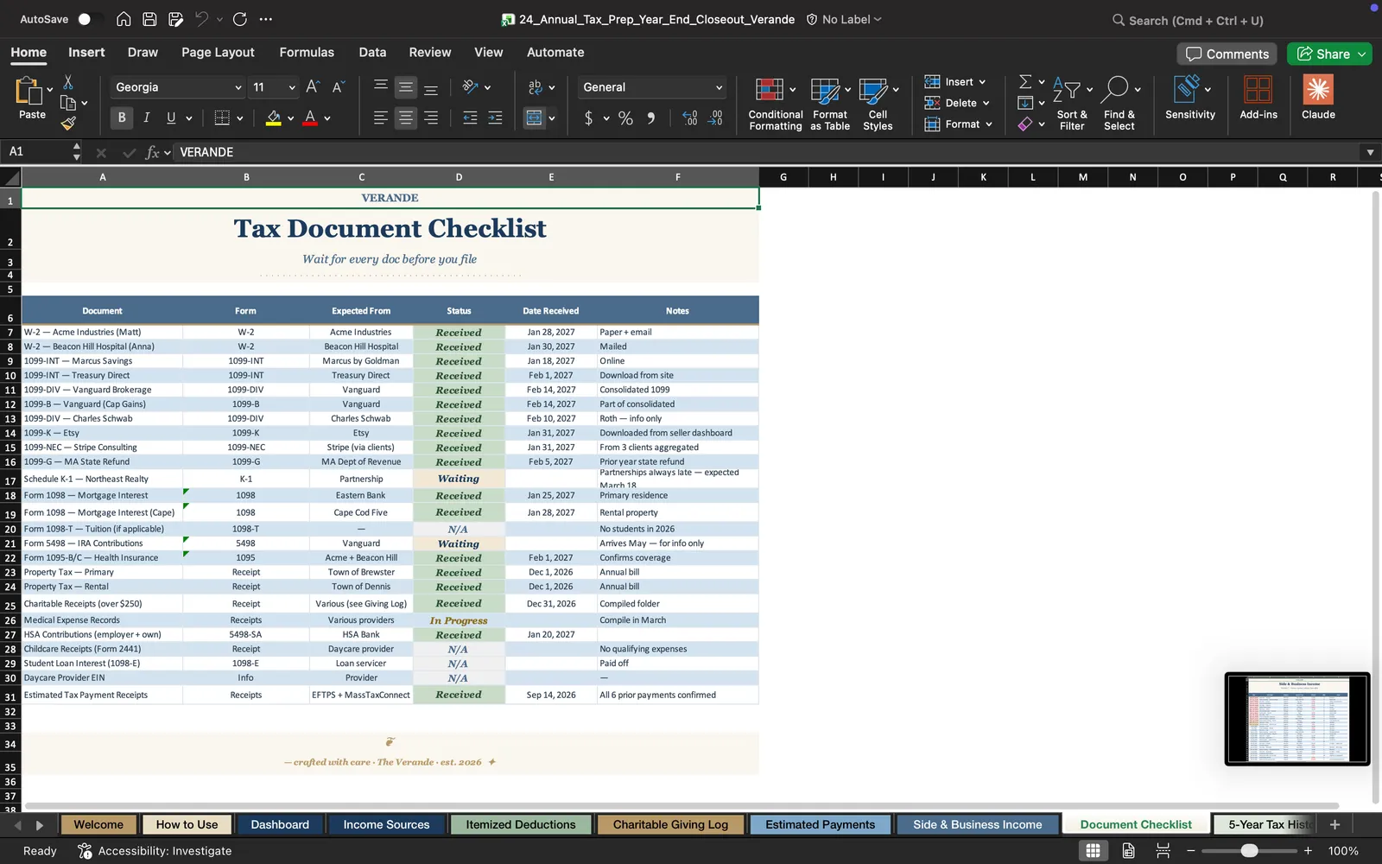Open the Sensitivity menu

click(x=1189, y=98)
